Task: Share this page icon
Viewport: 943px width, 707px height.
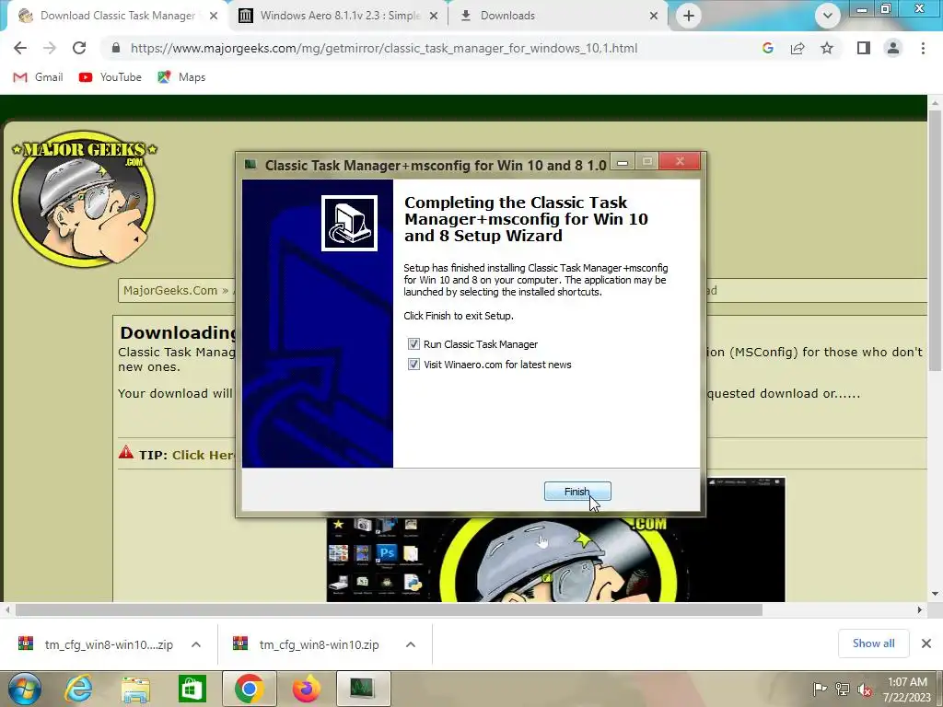Action: [797, 48]
